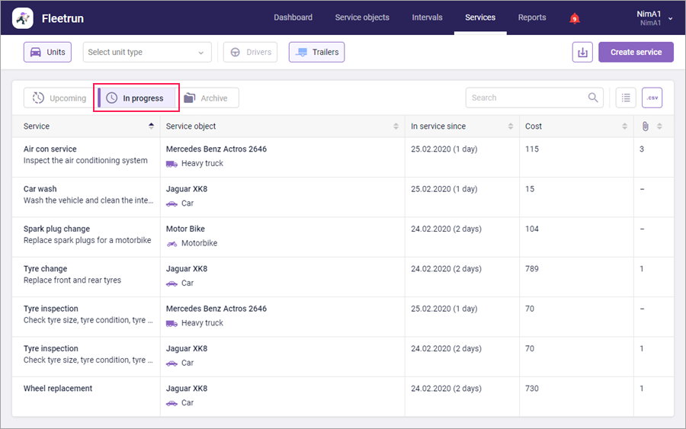This screenshot has height=429, width=686.
Task: Click the motorbike icon under Motor Bike
Action: click(x=172, y=244)
